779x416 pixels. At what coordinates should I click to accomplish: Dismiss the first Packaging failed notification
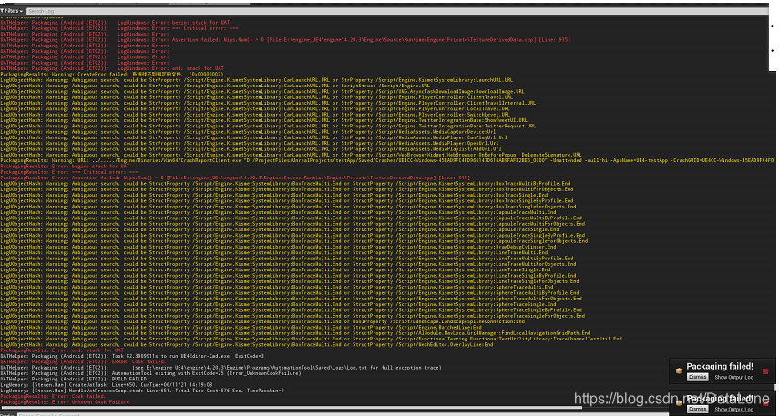[697, 377]
